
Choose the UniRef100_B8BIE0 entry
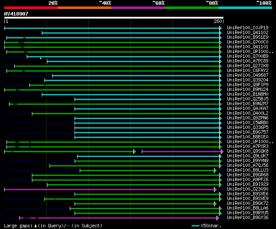pyautogui.click(x=248, y=137)
